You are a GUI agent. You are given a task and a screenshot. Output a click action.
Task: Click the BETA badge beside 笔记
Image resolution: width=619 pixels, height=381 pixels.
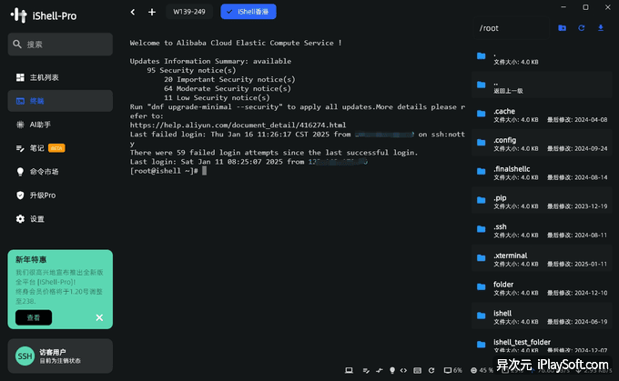(56, 148)
